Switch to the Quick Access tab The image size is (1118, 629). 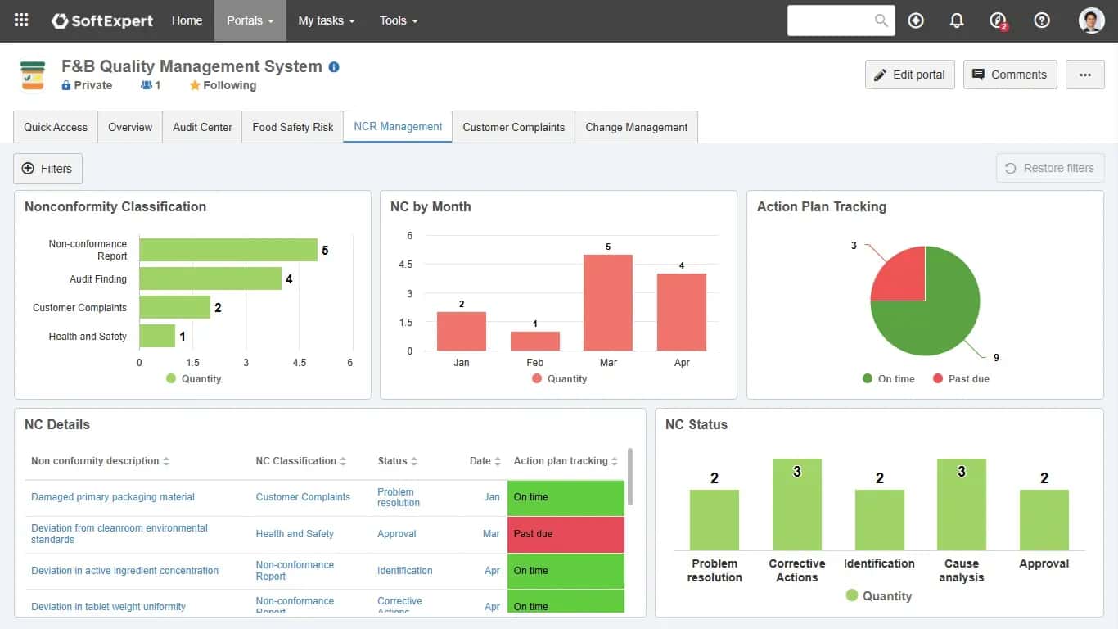[x=56, y=127]
